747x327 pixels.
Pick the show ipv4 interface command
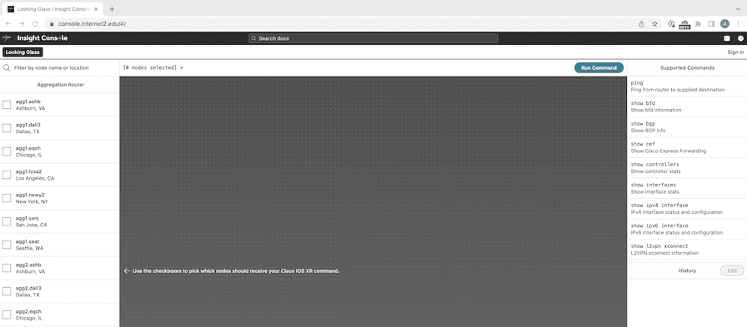(687, 209)
